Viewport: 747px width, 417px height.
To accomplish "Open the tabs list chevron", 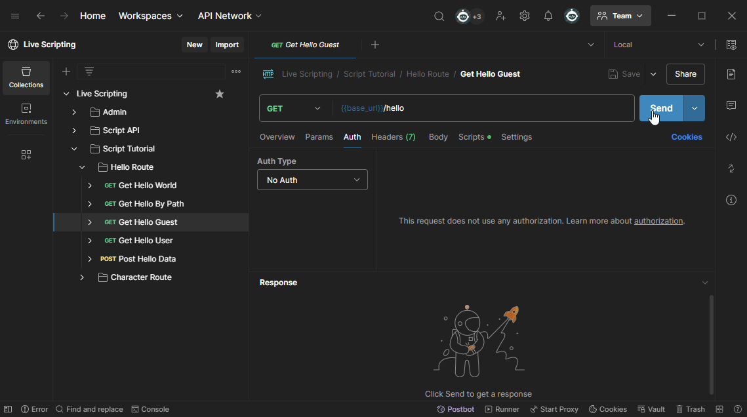I will [x=591, y=45].
